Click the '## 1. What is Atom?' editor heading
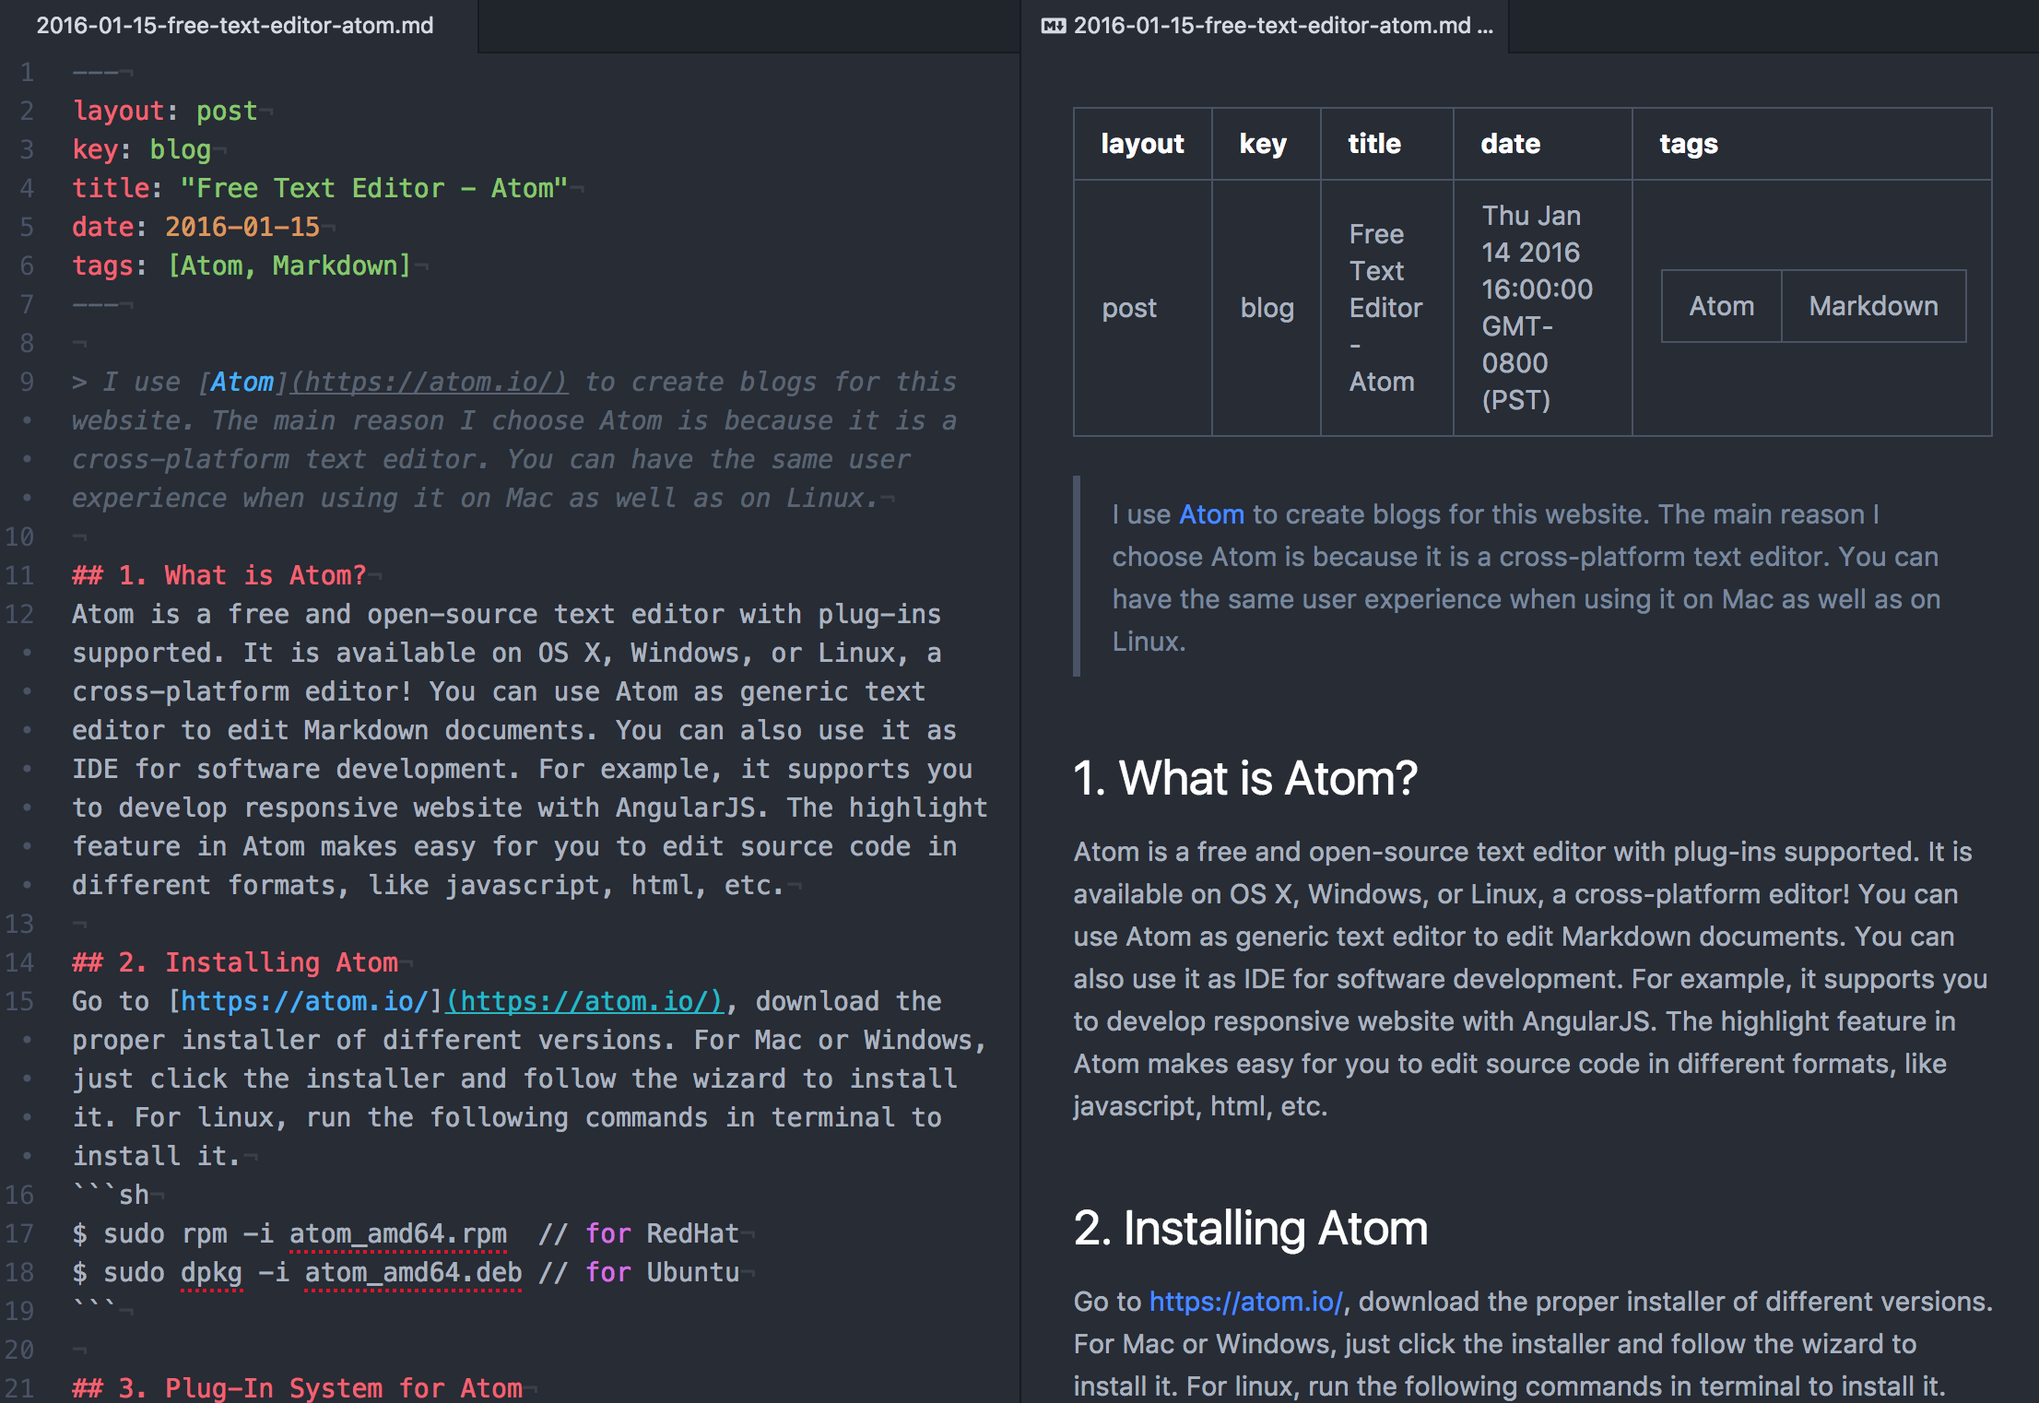 (x=219, y=575)
